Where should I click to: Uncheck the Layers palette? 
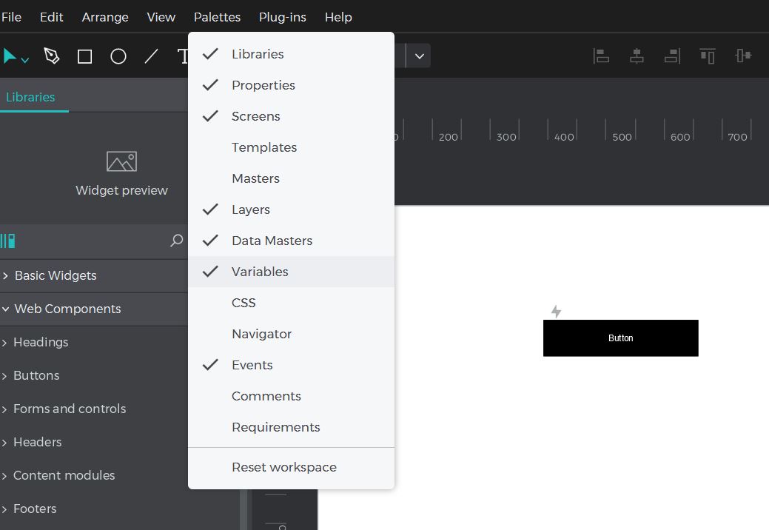tap(250, 209)
